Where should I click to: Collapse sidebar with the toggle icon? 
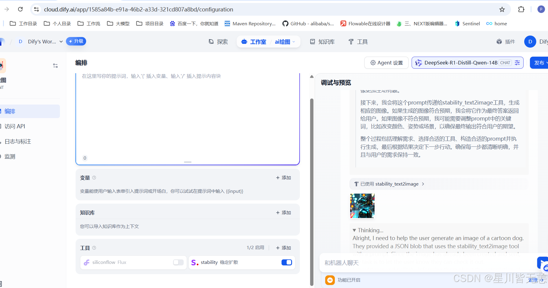point(55,66)
